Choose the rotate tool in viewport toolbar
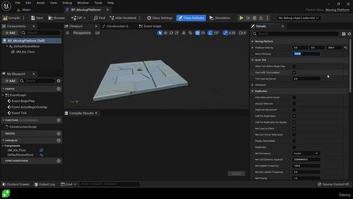Image resolution: width=353 pixels, height=199 pixels. tap(172, 33)
